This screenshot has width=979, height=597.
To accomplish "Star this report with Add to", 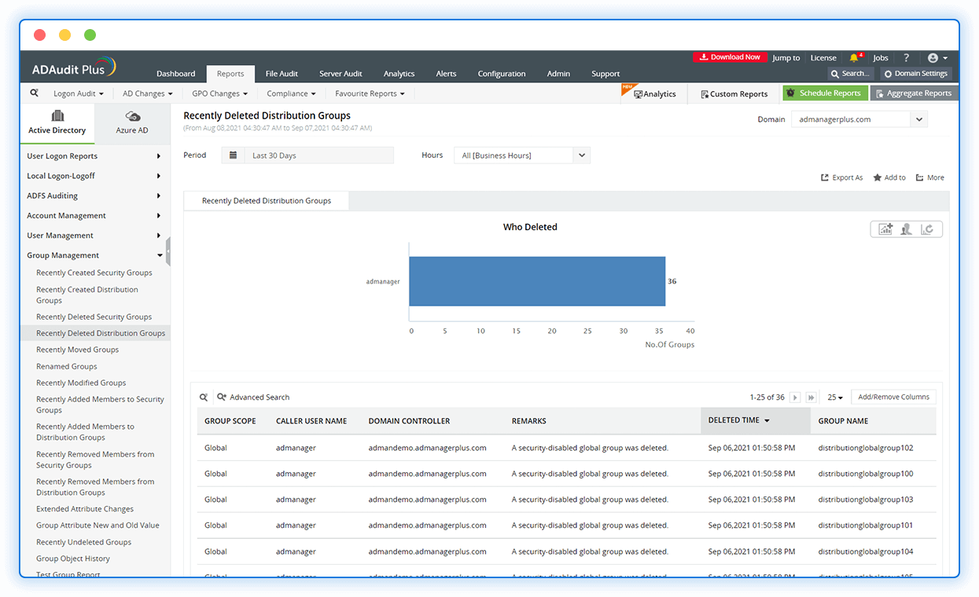I will pyautogui.click(x=889, y=177).
